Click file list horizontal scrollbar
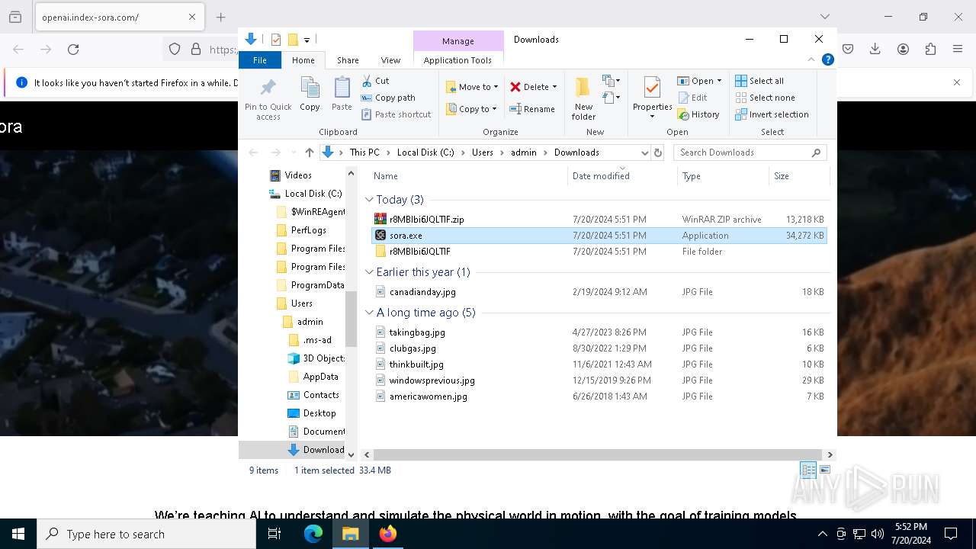This screenshot has width=976, height=549. [599, 454]
